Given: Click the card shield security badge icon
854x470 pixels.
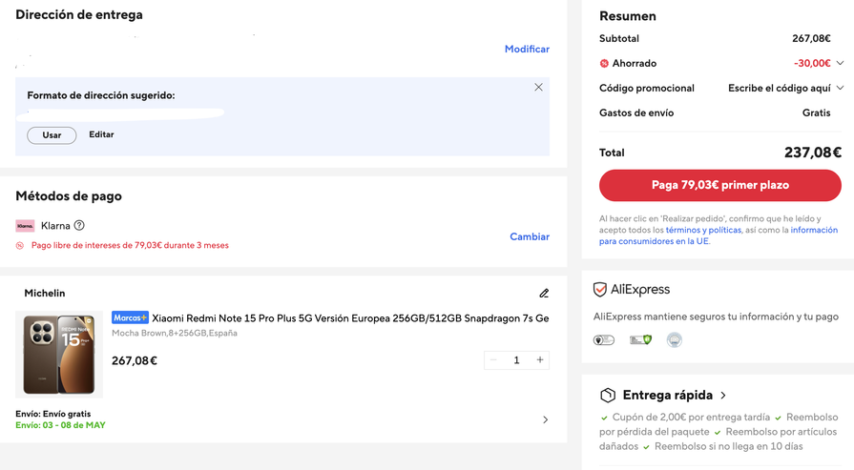Looking at the screenshot, I should tap(640, 340).
